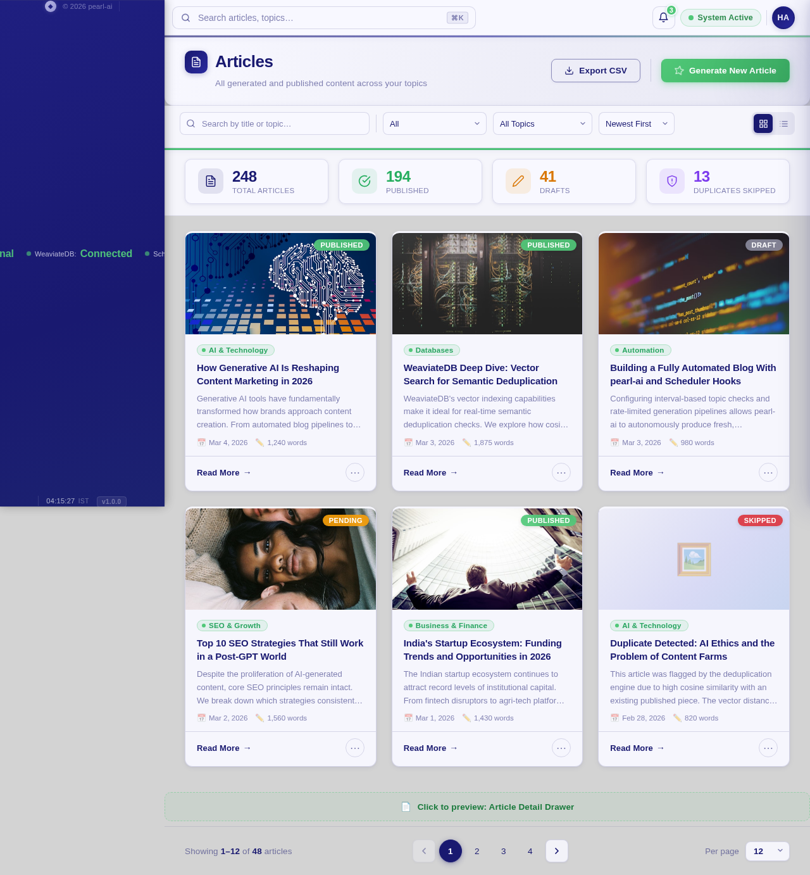The height and width of the screenshot is (875, 810).
Task: Open the status filter All dropdown
Action: [x=434, y=123]
